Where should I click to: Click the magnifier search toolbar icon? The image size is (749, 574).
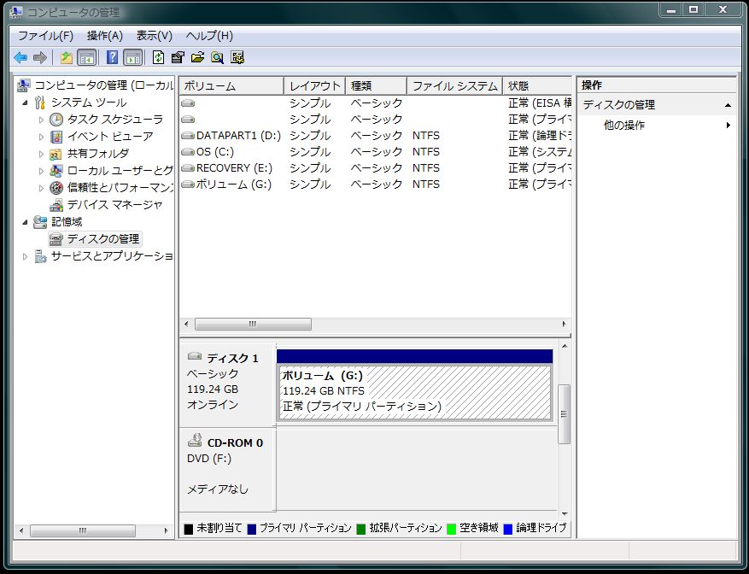[217, 58]
